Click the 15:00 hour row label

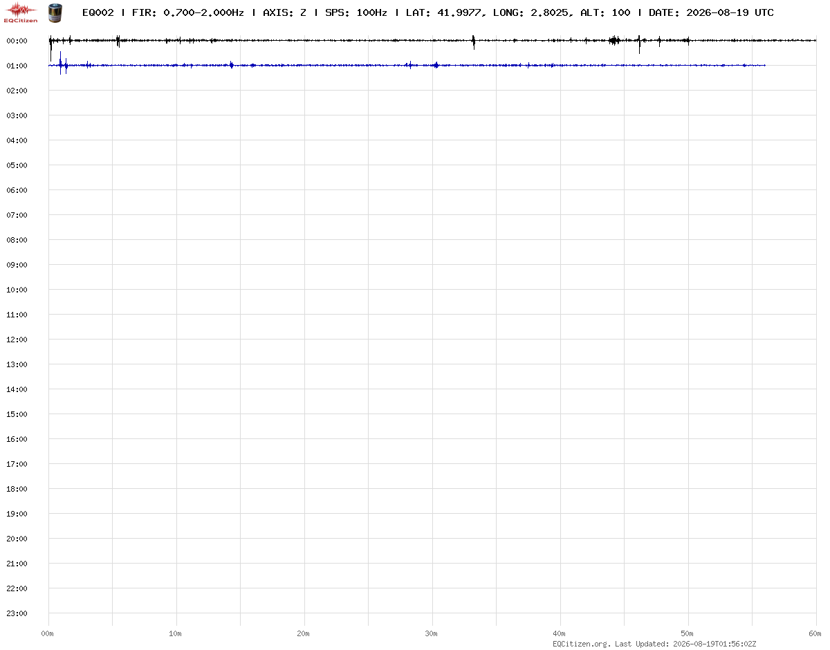click(16, 414)
